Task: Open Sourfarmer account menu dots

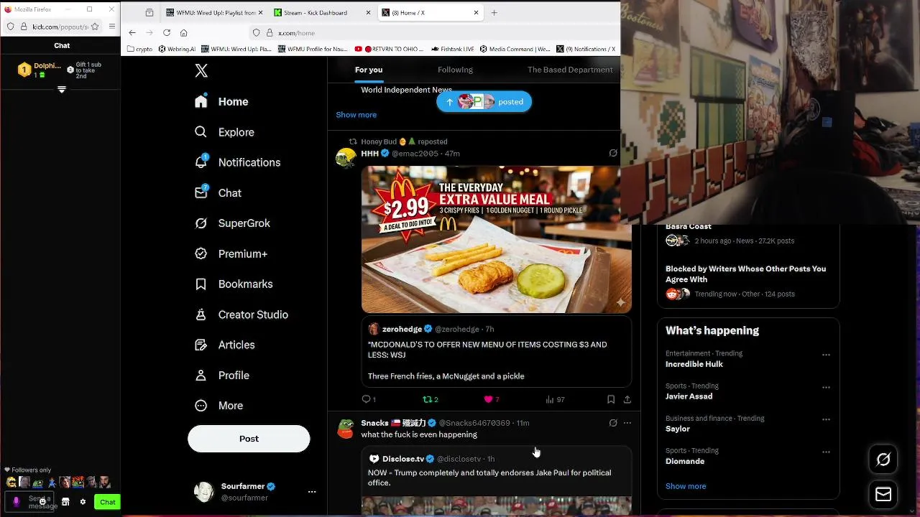Action: [x=312, y=492]
